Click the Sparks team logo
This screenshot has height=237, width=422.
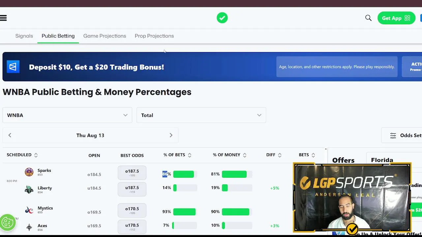[29, 172]
